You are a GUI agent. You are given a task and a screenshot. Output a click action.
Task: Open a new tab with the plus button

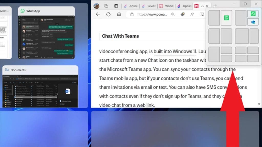click(x=214, y=5)
